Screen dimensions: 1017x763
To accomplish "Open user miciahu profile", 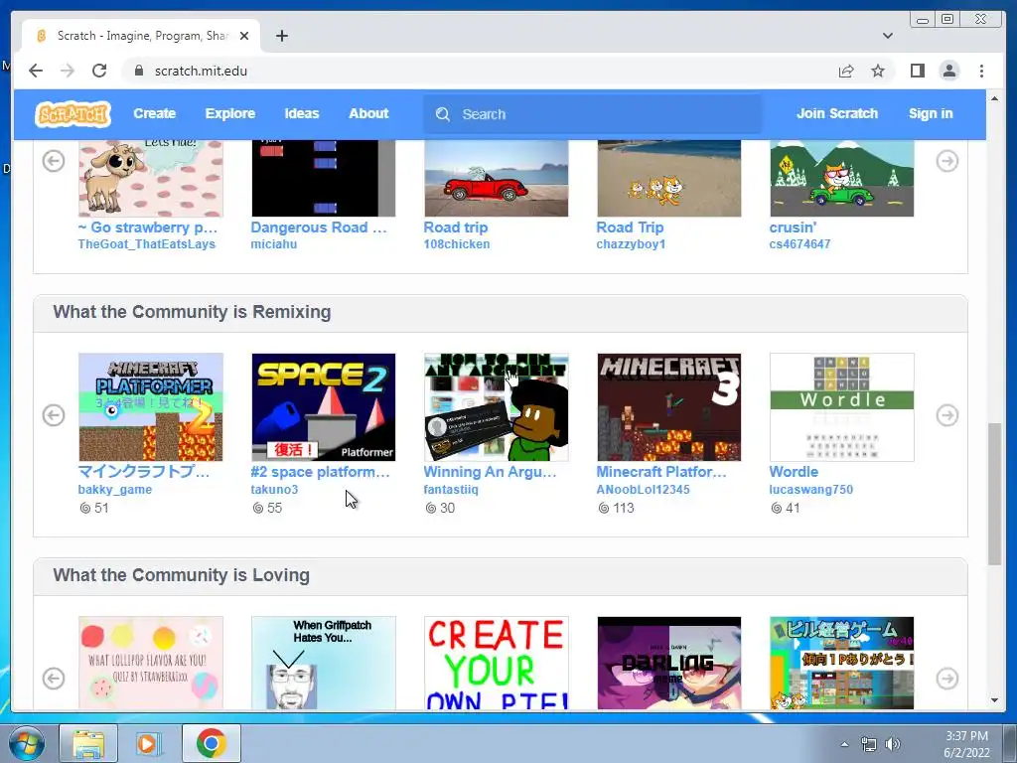I will click(274, 244).
